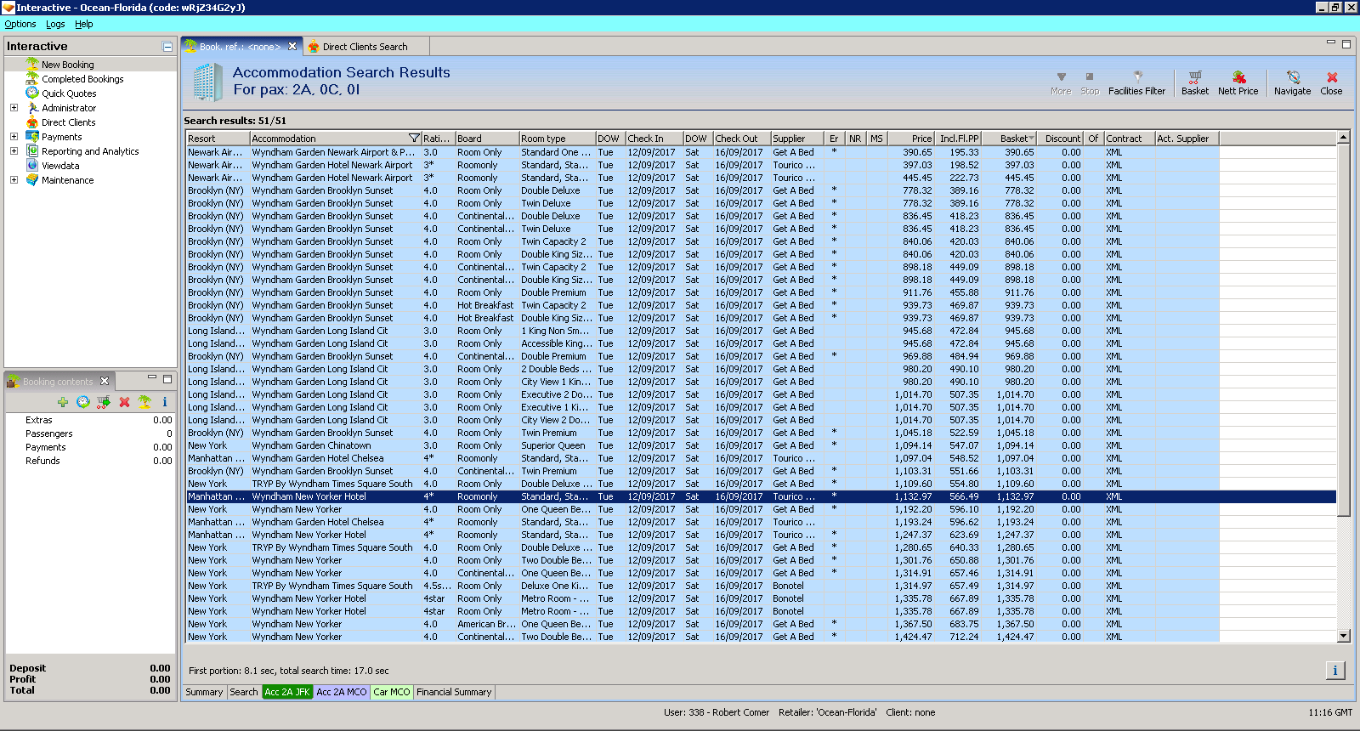Click the Navigate compass button

pyautogui.click(x=1292, y=82)
